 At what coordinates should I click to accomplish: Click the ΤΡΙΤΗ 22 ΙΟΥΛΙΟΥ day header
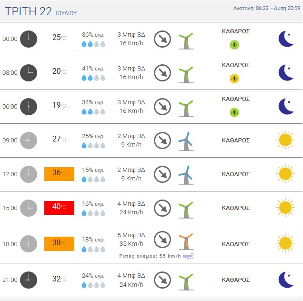point(41,11)
